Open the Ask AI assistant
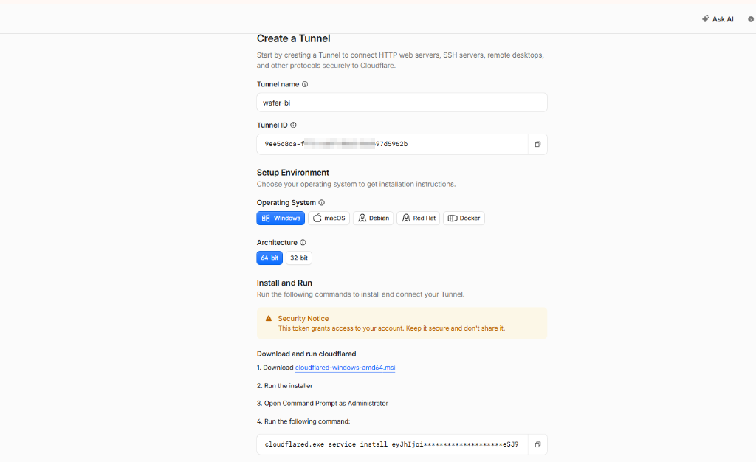The width and height of the screenshot is (756, 462). point(718,19)
